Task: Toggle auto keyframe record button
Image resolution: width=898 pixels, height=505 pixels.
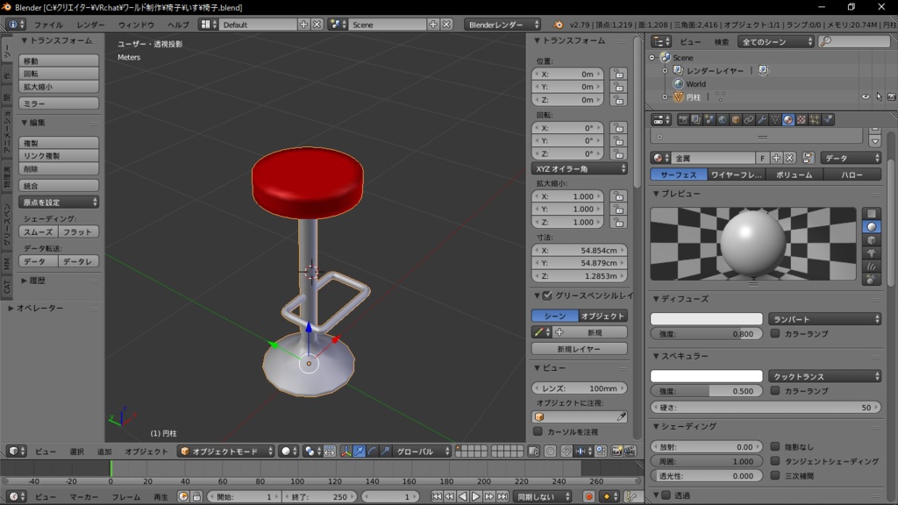Action: point(588,496)
